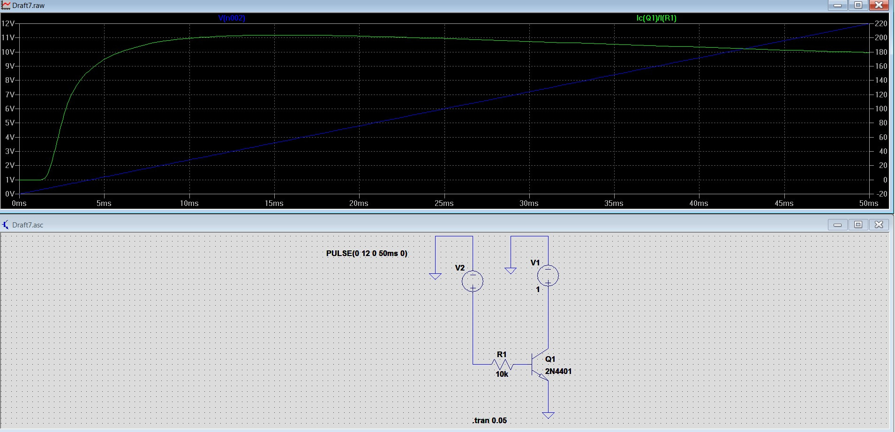This screenshot has height=432, width=895.
Task: Click the waveform viewer icon on Draft7.raw title bar
Action: tap(6, 5)
